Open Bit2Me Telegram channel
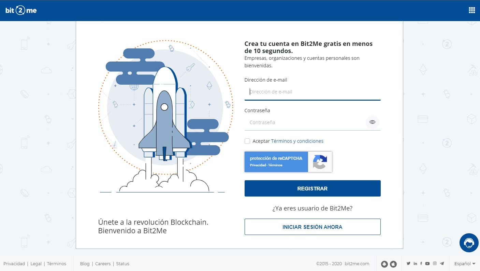 click(442, 263)
